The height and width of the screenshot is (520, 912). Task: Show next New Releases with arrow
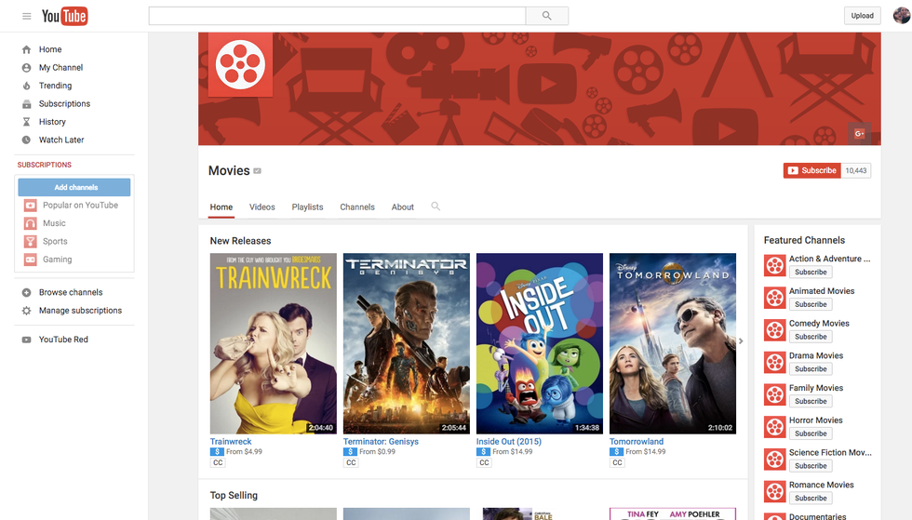tap(741, 341)
